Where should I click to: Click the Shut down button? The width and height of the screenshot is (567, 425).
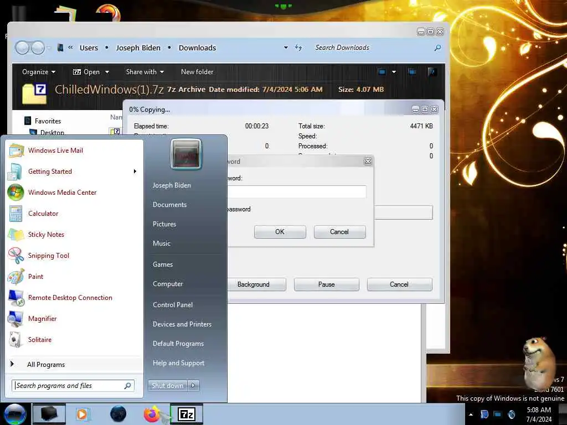point(167,386)
